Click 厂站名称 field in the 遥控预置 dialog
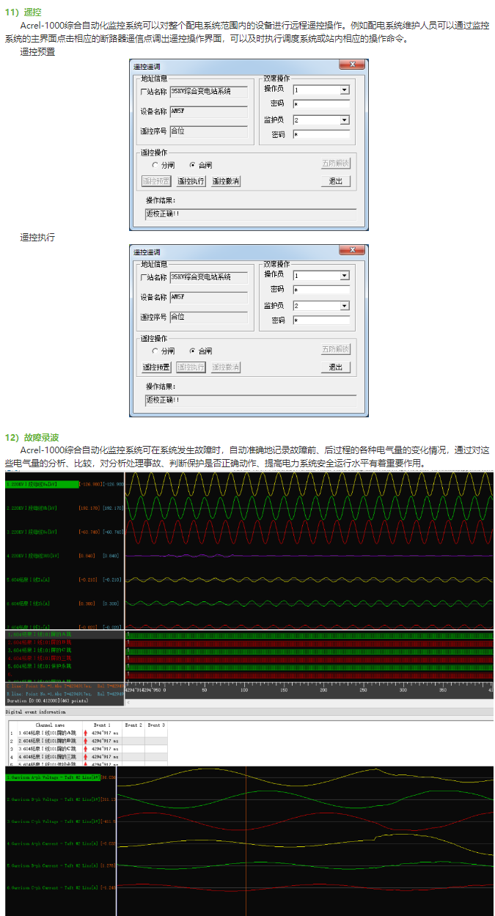Screen dimensions: 495x916 (x=208, y=92)
